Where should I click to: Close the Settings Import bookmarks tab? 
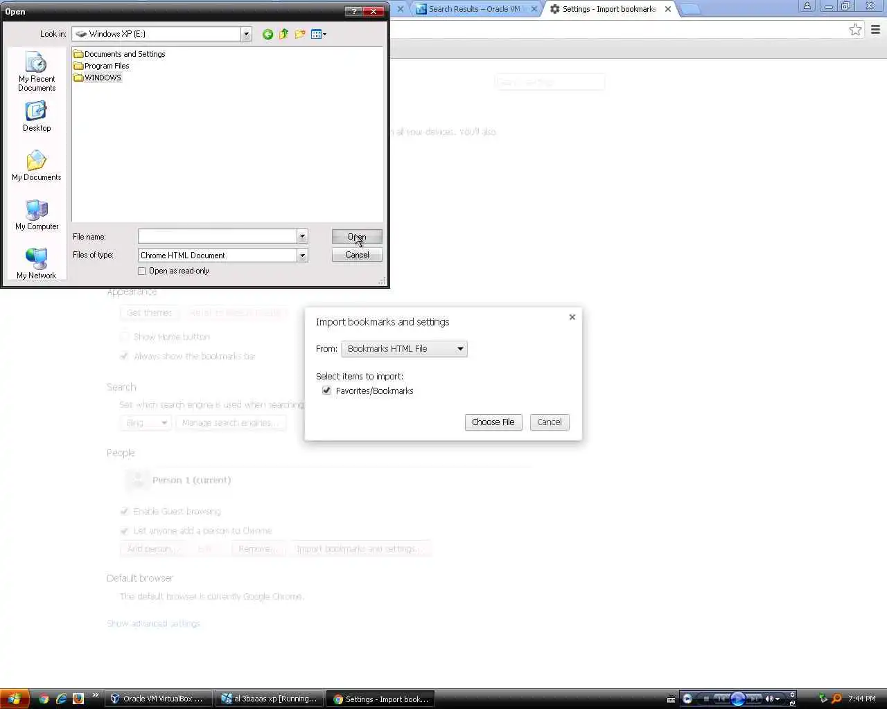(668, 9)
